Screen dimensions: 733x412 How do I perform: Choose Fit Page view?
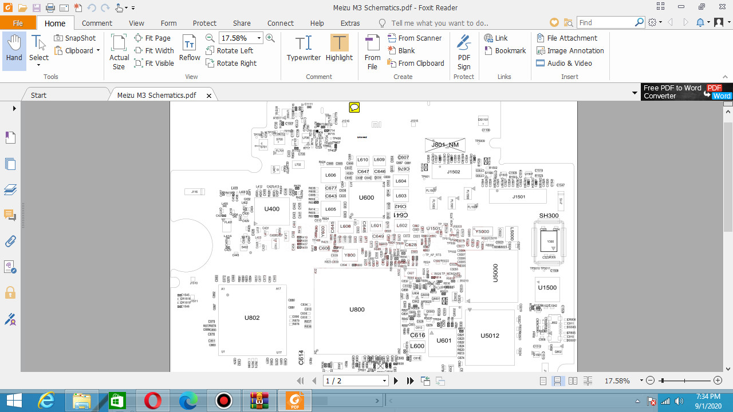tap(152, 38)
